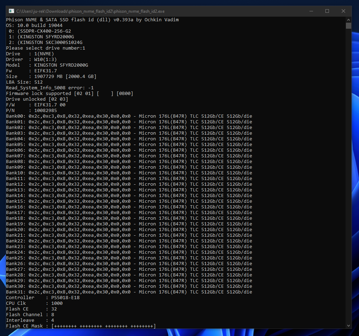
Task: Click the Bank31 flash ID row
Action: click(129, 292)
